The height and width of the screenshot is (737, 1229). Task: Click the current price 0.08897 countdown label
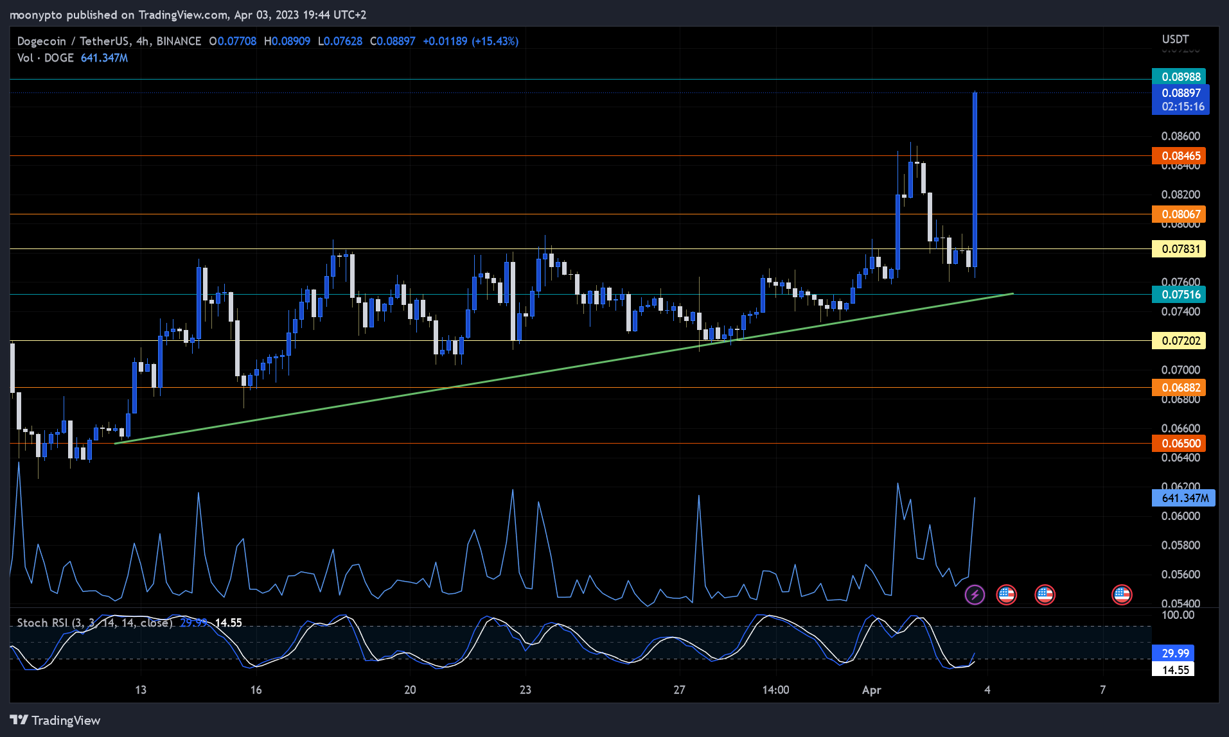pyautogui.click(x=1181, y=100)
